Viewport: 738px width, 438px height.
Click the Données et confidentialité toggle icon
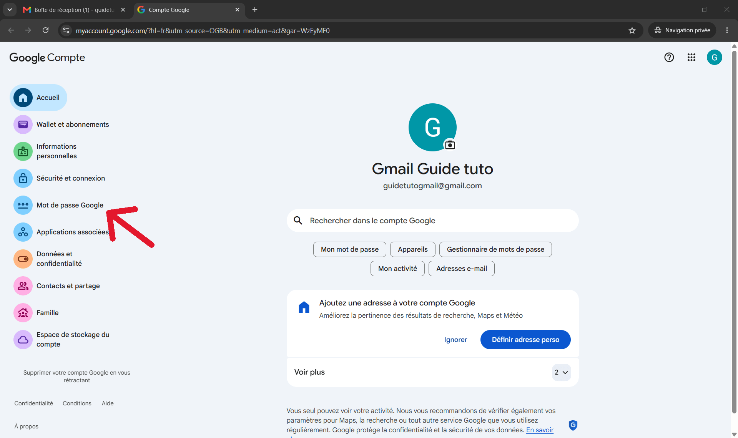23,259
